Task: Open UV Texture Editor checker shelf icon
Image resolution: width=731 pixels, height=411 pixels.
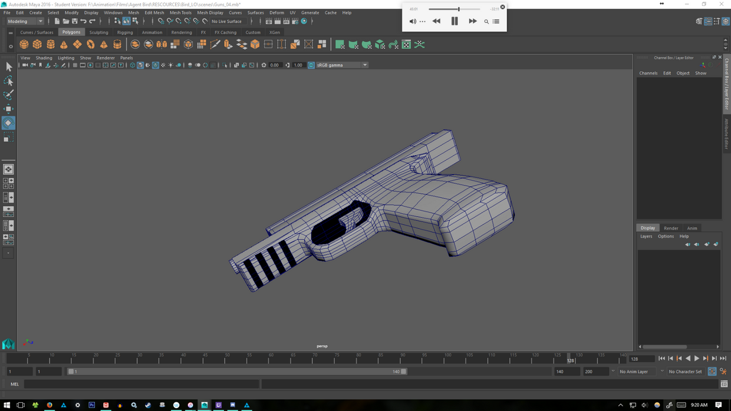Action: tap(406, 45)
